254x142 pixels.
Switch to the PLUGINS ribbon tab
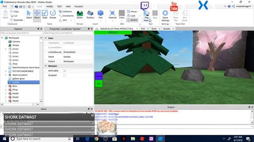point(79,6)
